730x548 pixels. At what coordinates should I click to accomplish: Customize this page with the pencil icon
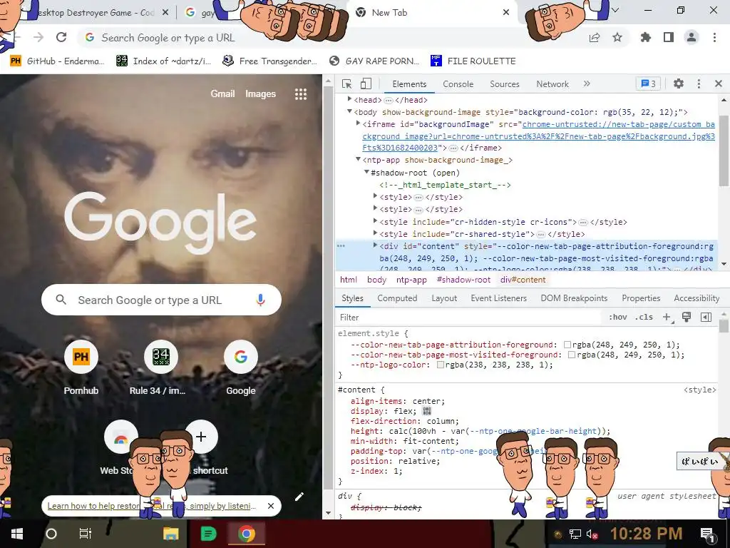(299, 497)
